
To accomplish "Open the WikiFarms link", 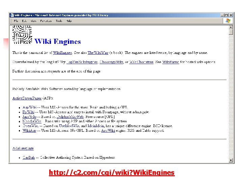I will pyautogui.click(x=170, y=62).
